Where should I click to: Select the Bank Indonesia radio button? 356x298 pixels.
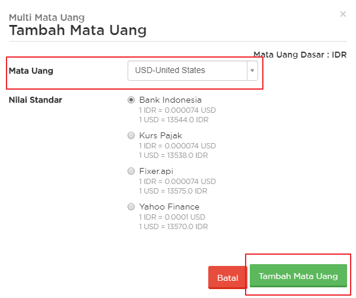131,100
